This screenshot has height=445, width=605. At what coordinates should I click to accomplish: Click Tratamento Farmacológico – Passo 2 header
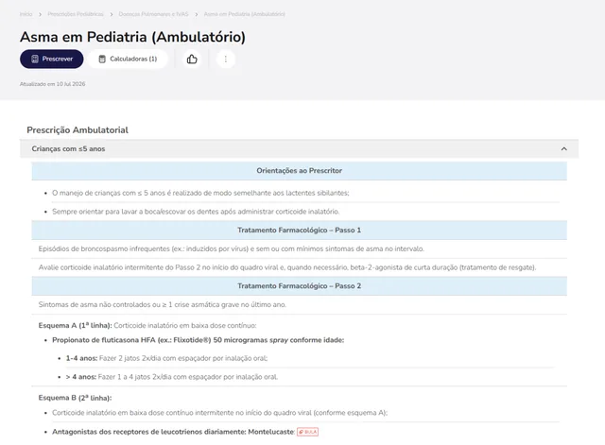[x=299, y=286]
